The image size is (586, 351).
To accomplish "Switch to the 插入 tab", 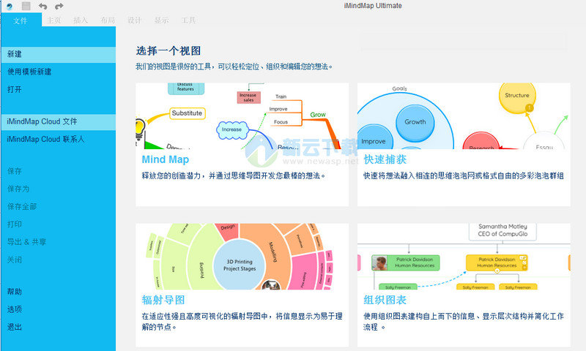I will pos(81,20).
